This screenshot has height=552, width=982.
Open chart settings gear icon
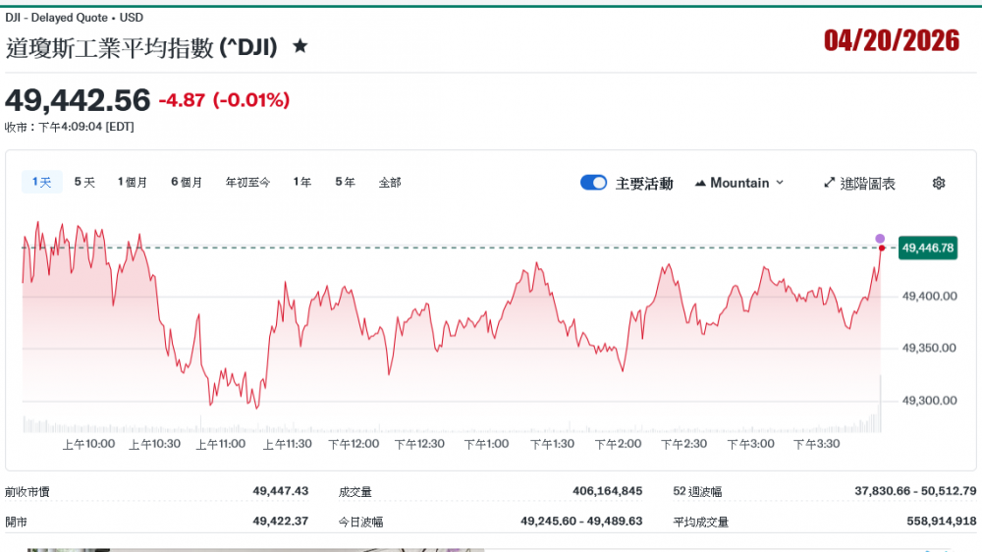(938, 183)
